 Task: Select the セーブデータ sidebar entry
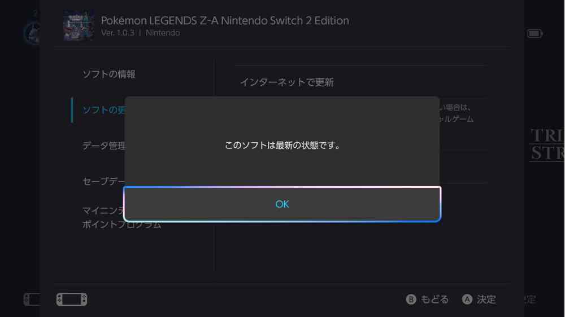pyautogui.click(x=104, y=182)
